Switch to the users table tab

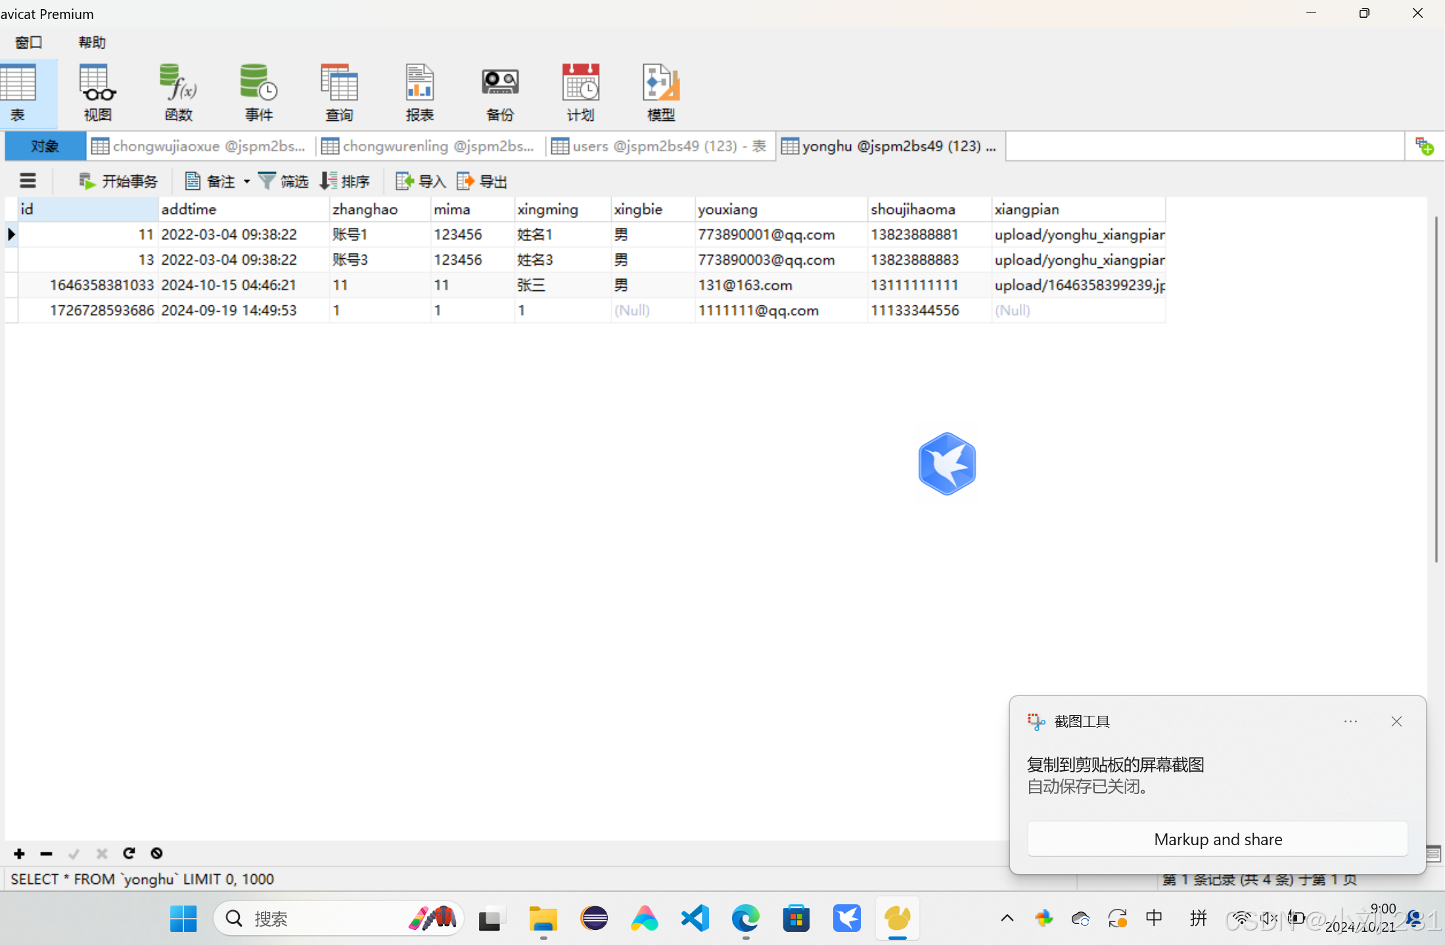(660, 146)
